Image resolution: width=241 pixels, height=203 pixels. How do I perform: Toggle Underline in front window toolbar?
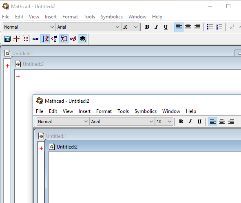click(199, 122)
